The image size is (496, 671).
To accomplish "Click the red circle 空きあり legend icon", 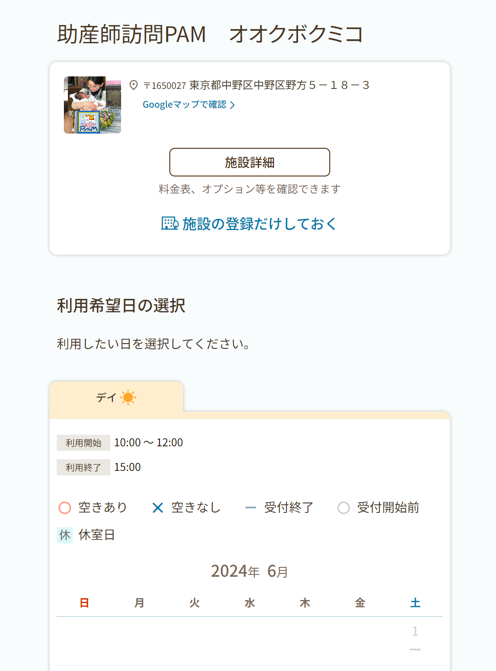I will [x=65, y=508].
